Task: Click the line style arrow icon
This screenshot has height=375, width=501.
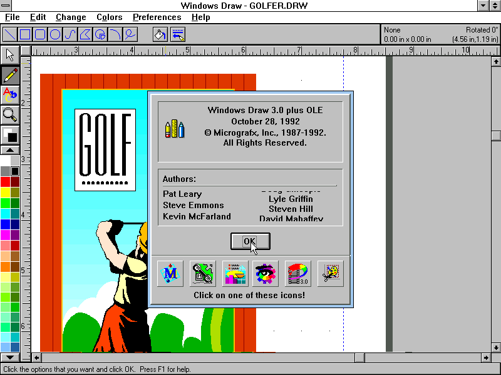Action: pos(178,34)
